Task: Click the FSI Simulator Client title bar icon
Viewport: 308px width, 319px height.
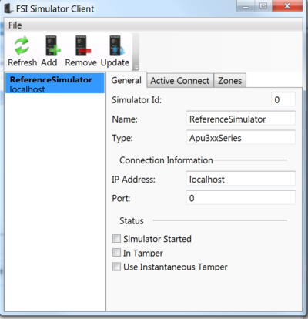Action: click(8, 8)
